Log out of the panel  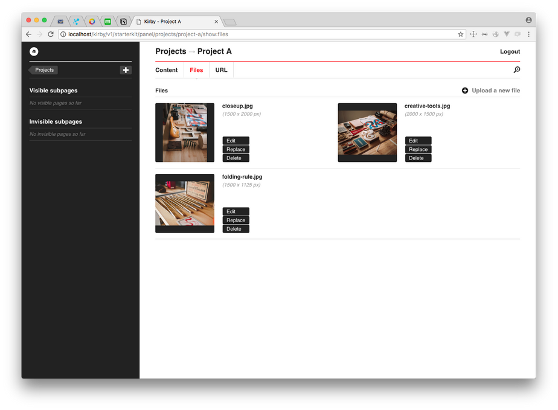tap(510, 51)
